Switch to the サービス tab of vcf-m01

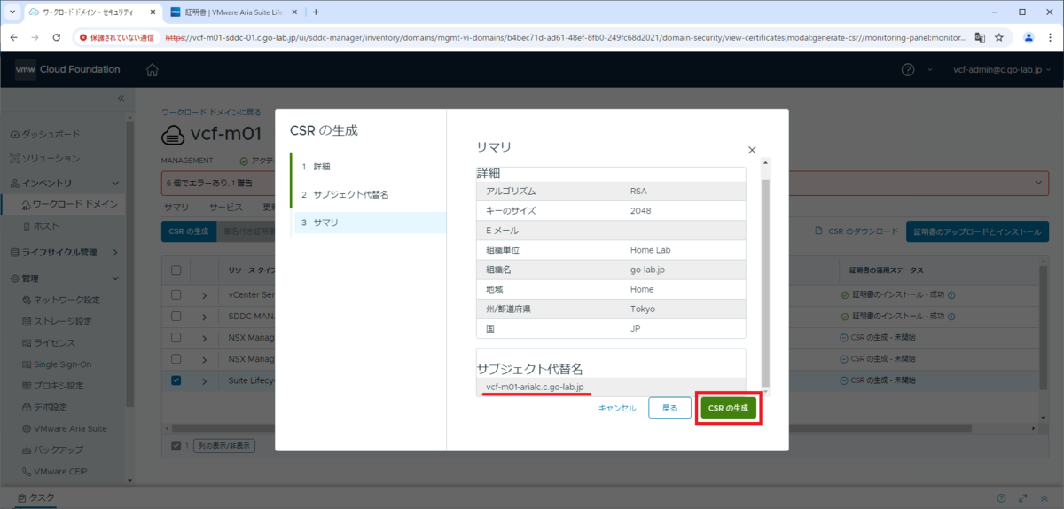[225, 207]
